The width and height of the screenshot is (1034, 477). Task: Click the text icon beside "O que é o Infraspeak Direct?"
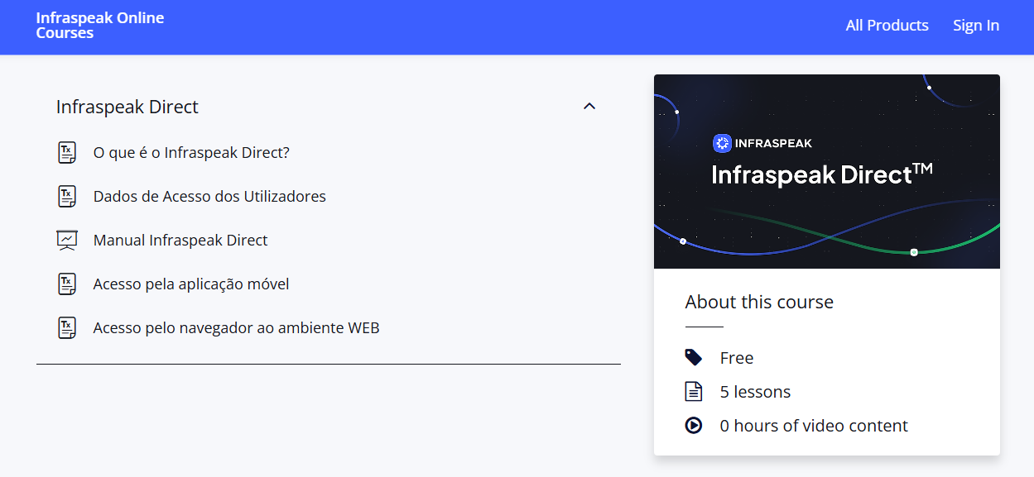[x=67, y=153]
